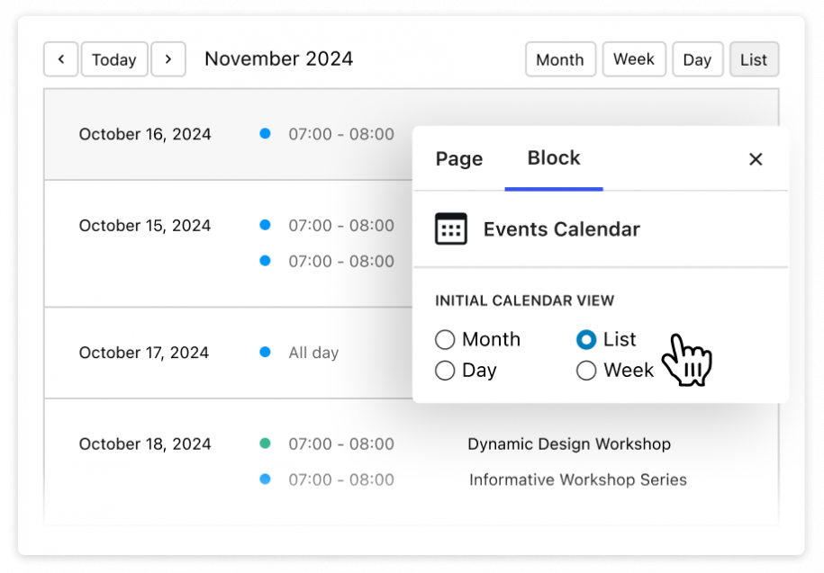Switch the calendar to Week view

(634, 58)
